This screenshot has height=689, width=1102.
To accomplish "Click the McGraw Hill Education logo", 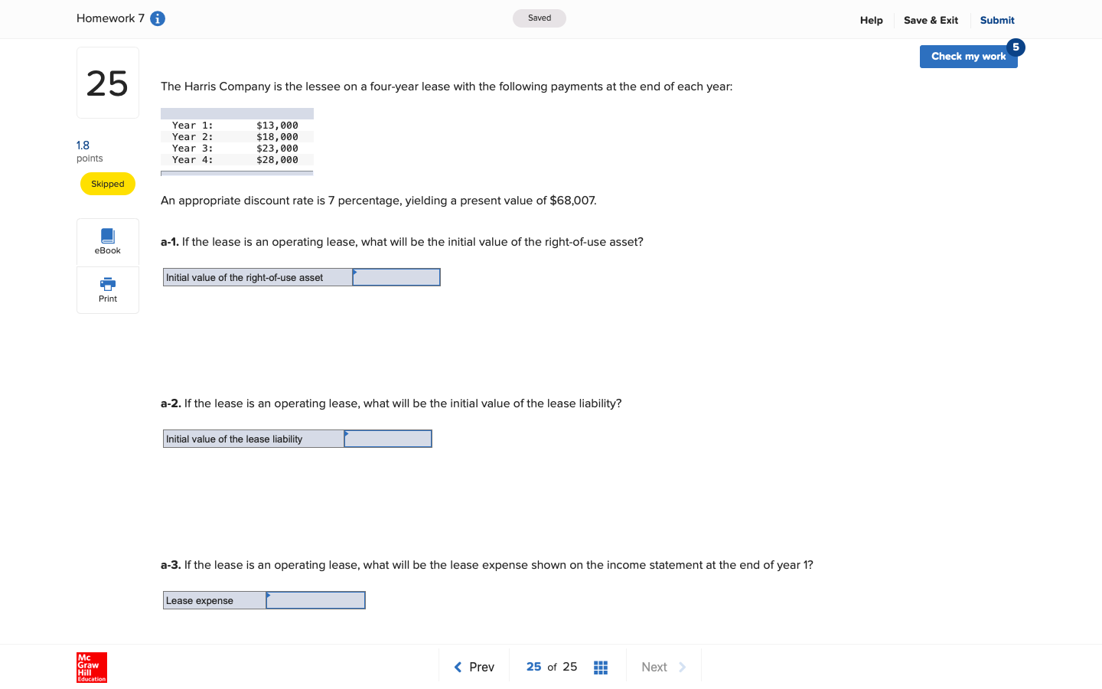I will [91, 668].
